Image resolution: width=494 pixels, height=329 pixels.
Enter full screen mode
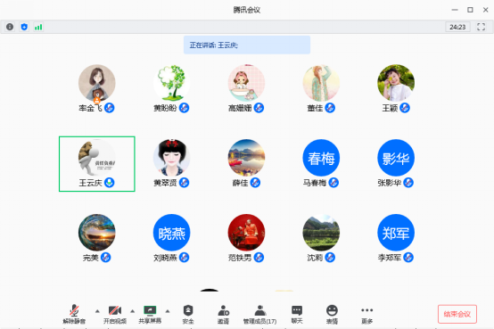(x=481, y=27)
